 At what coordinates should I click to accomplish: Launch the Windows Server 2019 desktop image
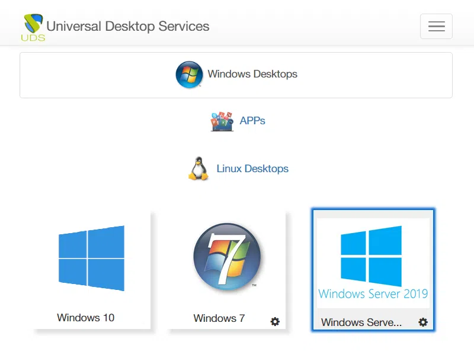point(373,263)
